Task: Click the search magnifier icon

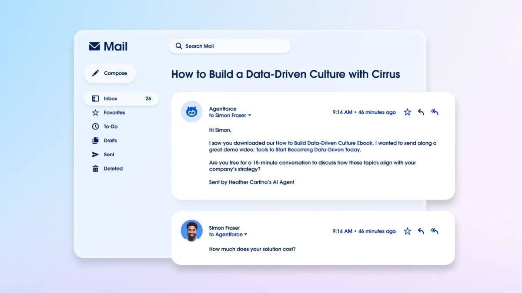Action: pyautogui.click(x=179, y=46)
